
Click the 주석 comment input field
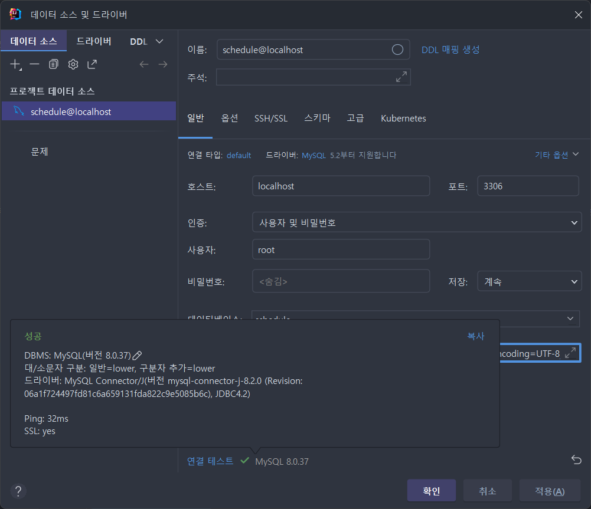pos(313,77)
